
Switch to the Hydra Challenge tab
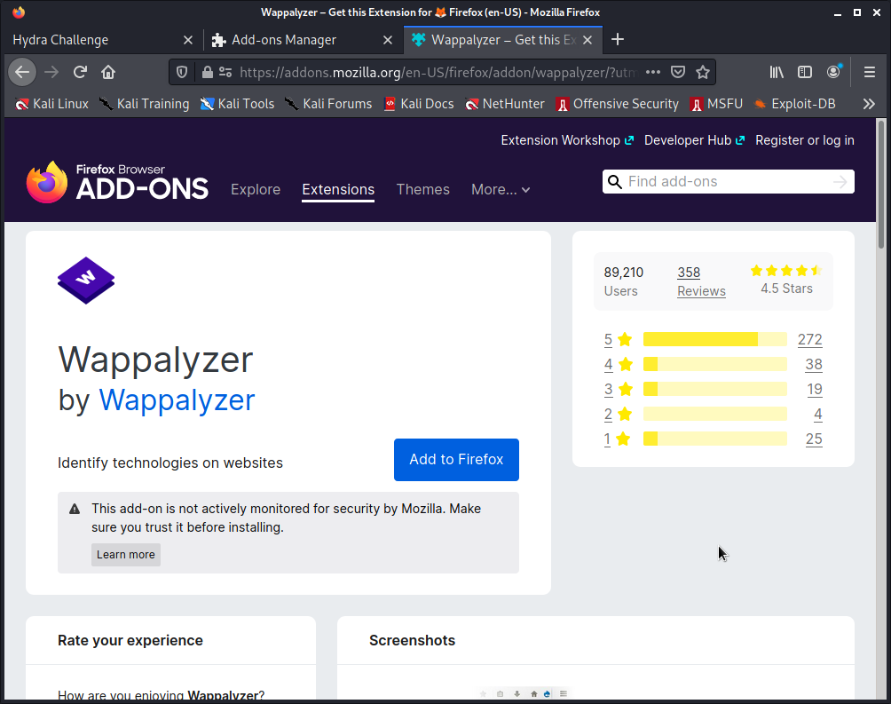(94, 40)
